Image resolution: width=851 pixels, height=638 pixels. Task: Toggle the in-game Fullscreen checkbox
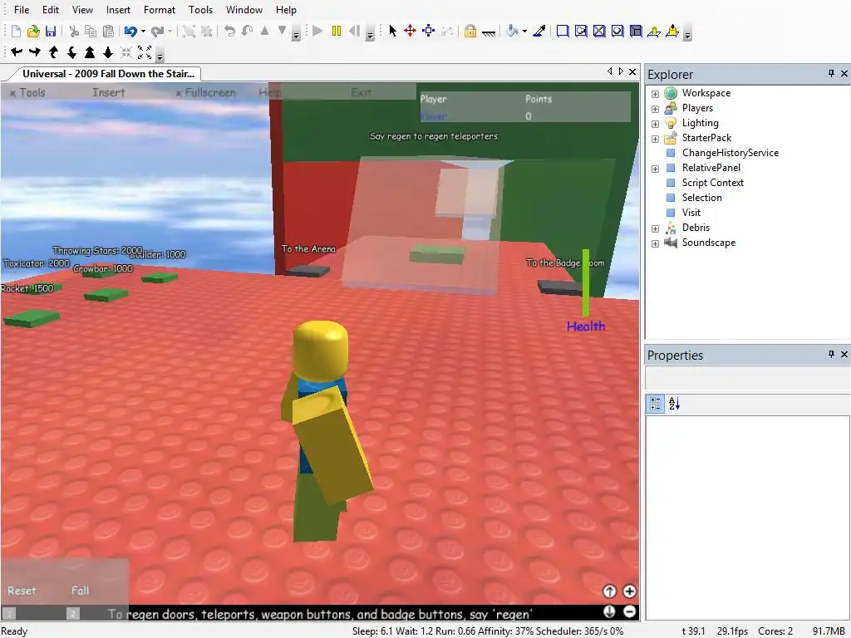(179, 94)
